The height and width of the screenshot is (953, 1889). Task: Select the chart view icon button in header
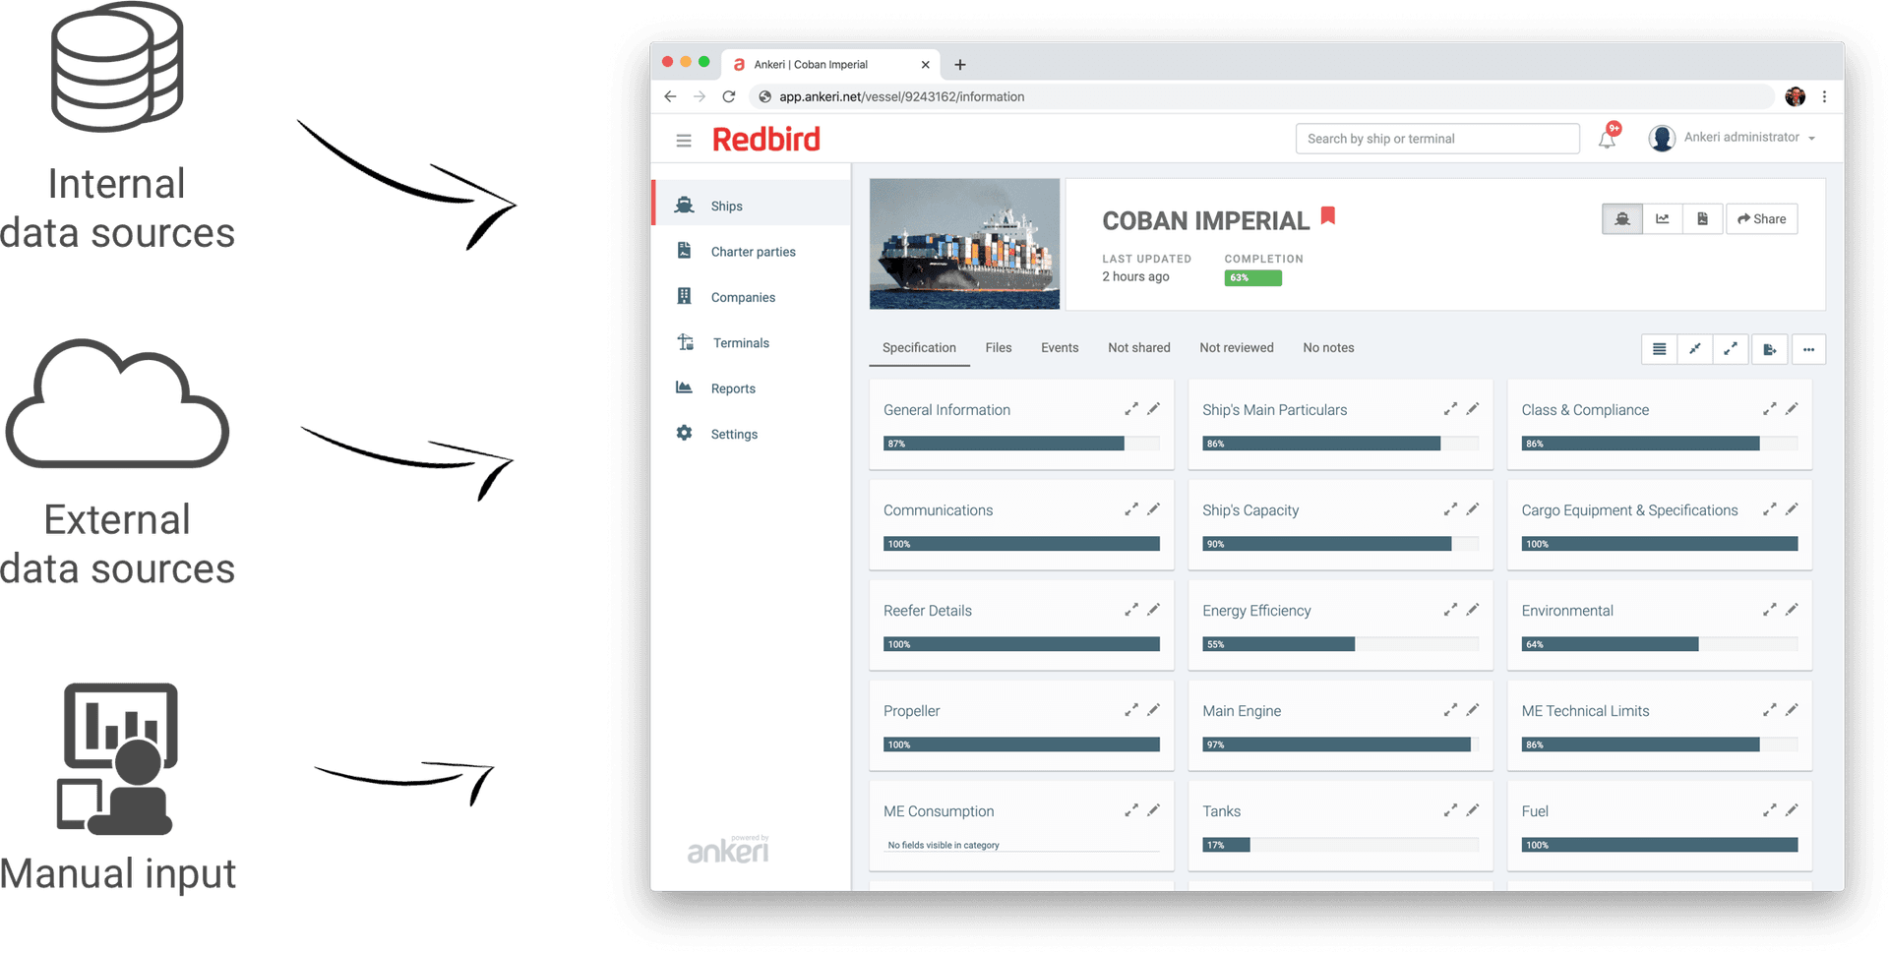[1663, 219]
